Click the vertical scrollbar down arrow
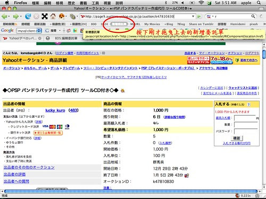This screenshot has width=266, height=199. click(x=264, y=187)
